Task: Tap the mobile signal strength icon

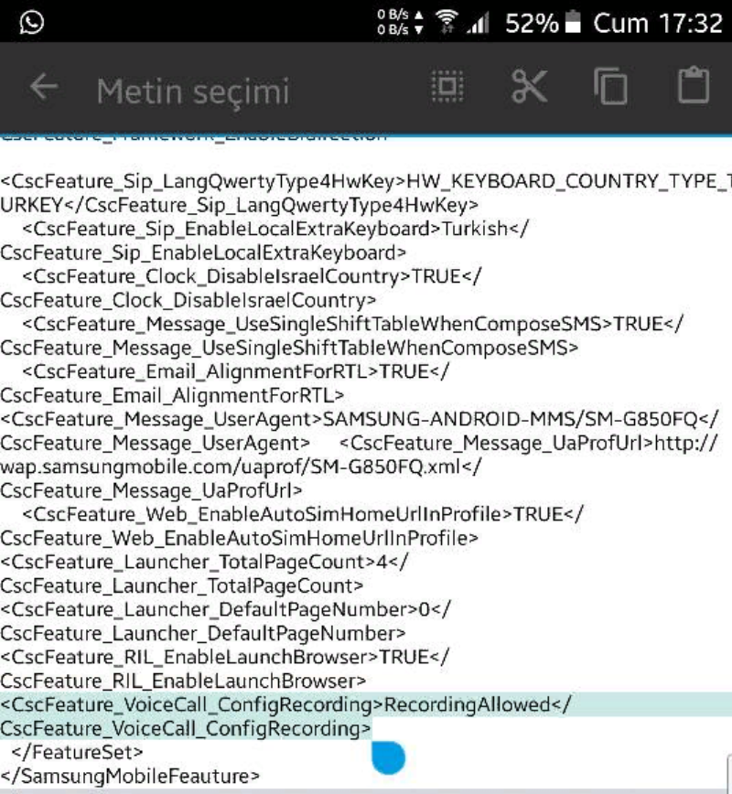Action: point(479,23)
